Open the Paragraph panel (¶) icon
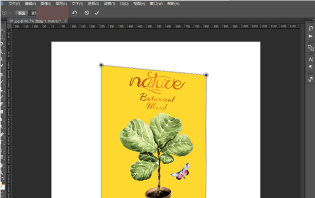315x198 pixels. 311,67
